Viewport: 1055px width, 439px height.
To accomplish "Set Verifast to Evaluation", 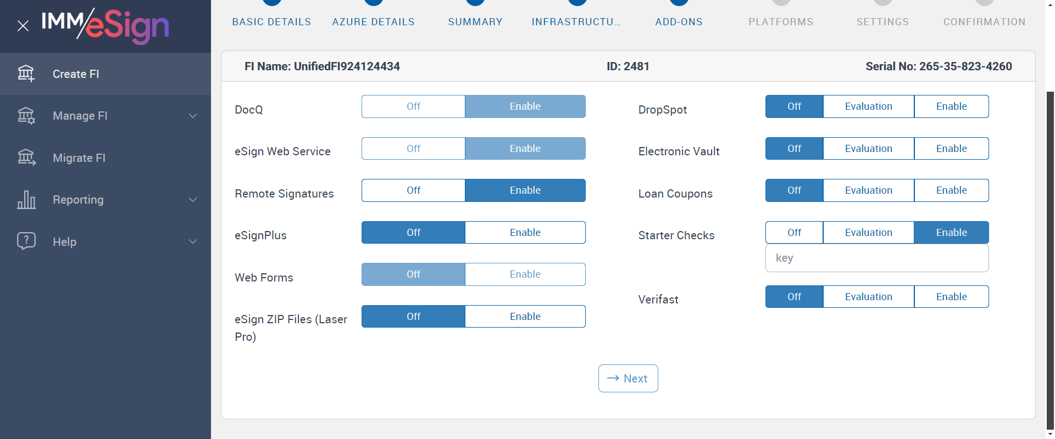I will [869, 297].
